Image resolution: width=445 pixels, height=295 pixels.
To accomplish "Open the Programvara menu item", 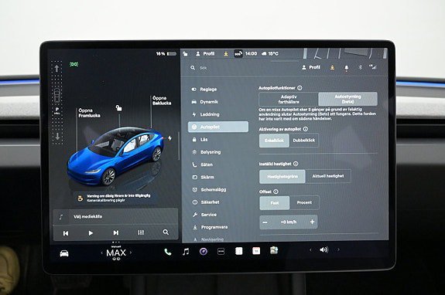I will (x=211, y=227).
